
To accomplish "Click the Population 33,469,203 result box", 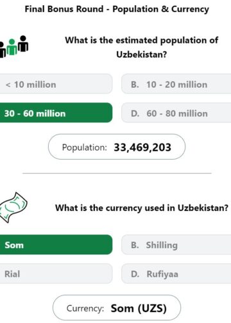I will tap(117, 147).
